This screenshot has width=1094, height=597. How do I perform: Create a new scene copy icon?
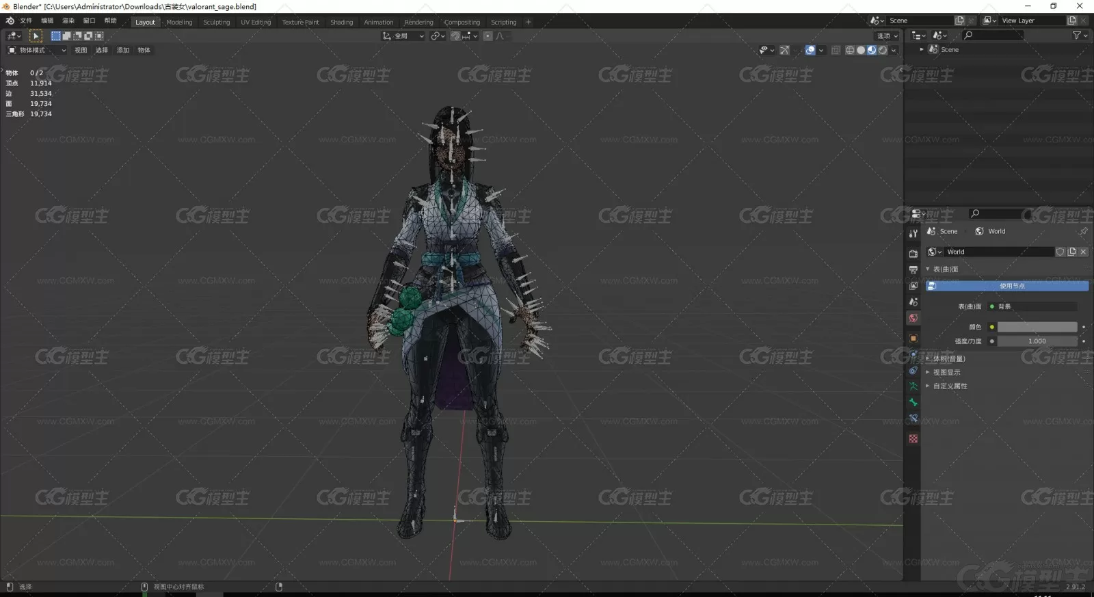click(959, 21)
